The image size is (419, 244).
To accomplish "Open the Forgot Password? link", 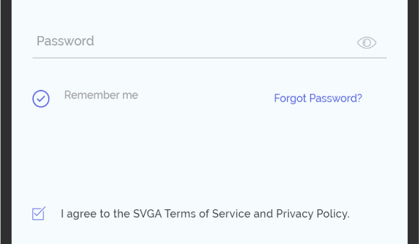I will [318, 98].
